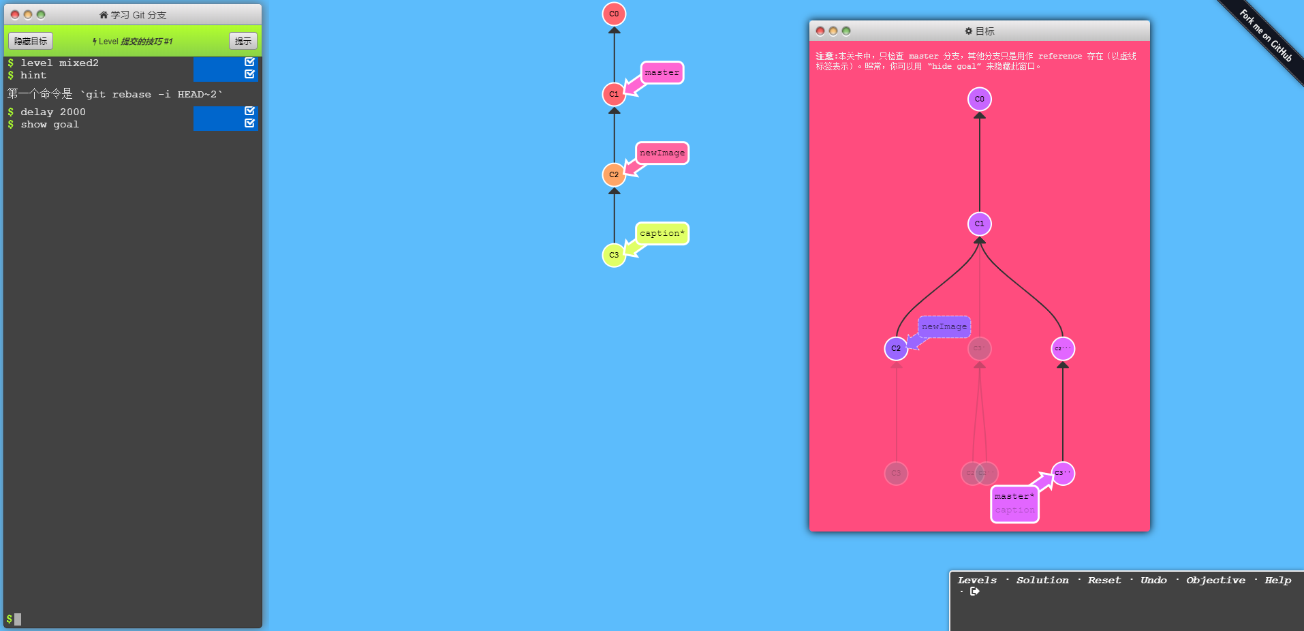1304x631 pixels.
Task: Click the gear icon in goal window title
Action: click(969, 31)
